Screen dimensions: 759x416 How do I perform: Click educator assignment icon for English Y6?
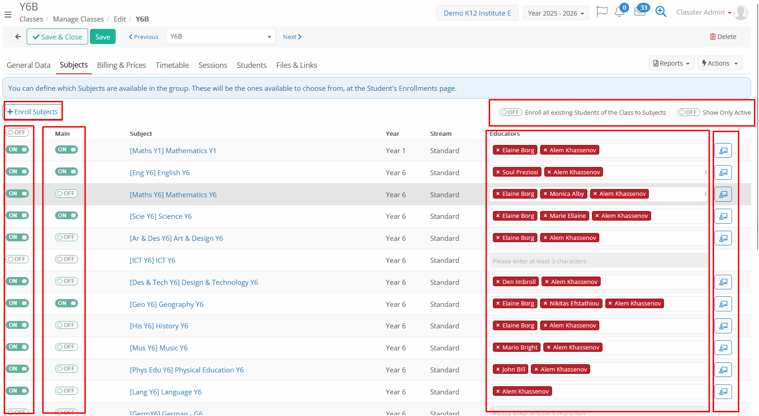pos(723,172)
